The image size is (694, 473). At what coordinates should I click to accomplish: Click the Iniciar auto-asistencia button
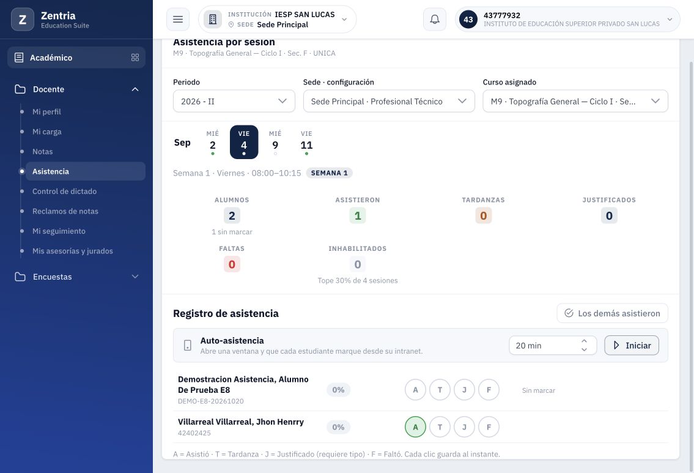(632, 346)
